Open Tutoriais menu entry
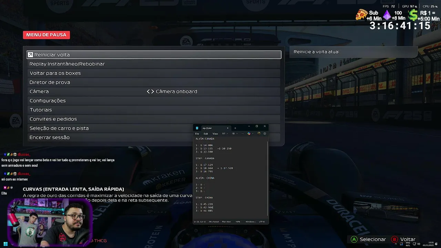The width and height of the screenshot is (441, 248). [x=154, y=110]
